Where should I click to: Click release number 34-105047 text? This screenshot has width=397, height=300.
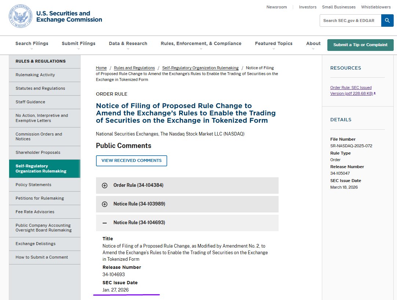click(x=340, y=174)
